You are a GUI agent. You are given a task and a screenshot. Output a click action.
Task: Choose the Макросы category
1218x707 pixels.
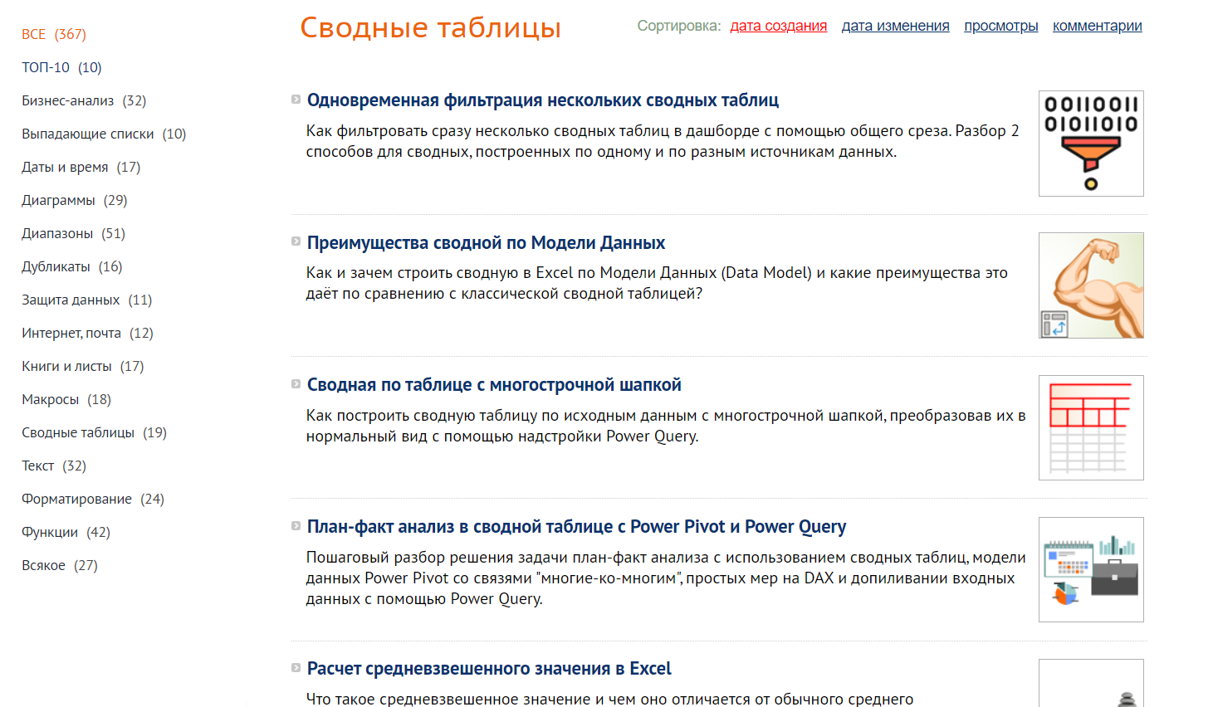(66, 399)
